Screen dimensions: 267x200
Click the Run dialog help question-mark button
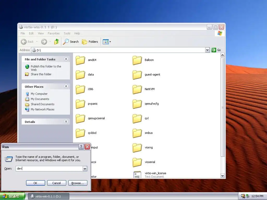pyautogui.click(x=81, y=147)
